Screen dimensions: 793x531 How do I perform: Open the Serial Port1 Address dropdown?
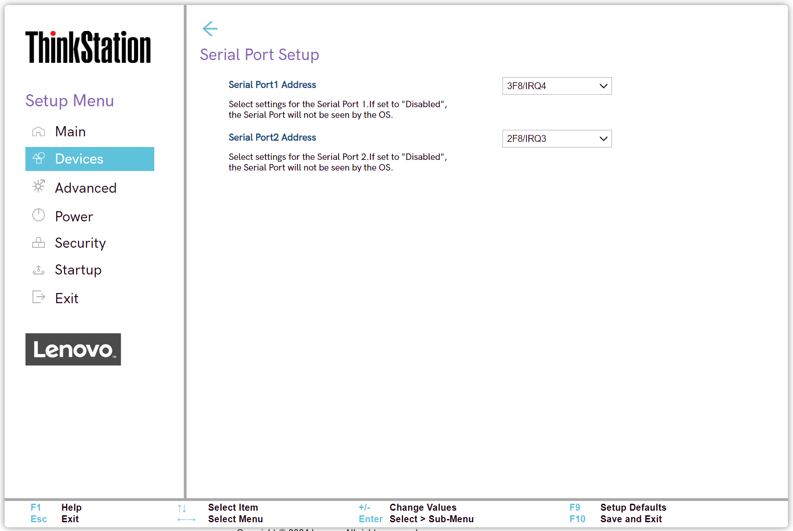coord(557,86)
